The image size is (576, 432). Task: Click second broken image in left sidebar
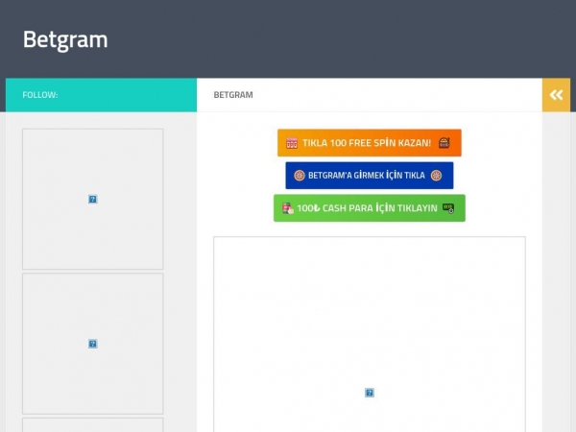click(92, 344)
